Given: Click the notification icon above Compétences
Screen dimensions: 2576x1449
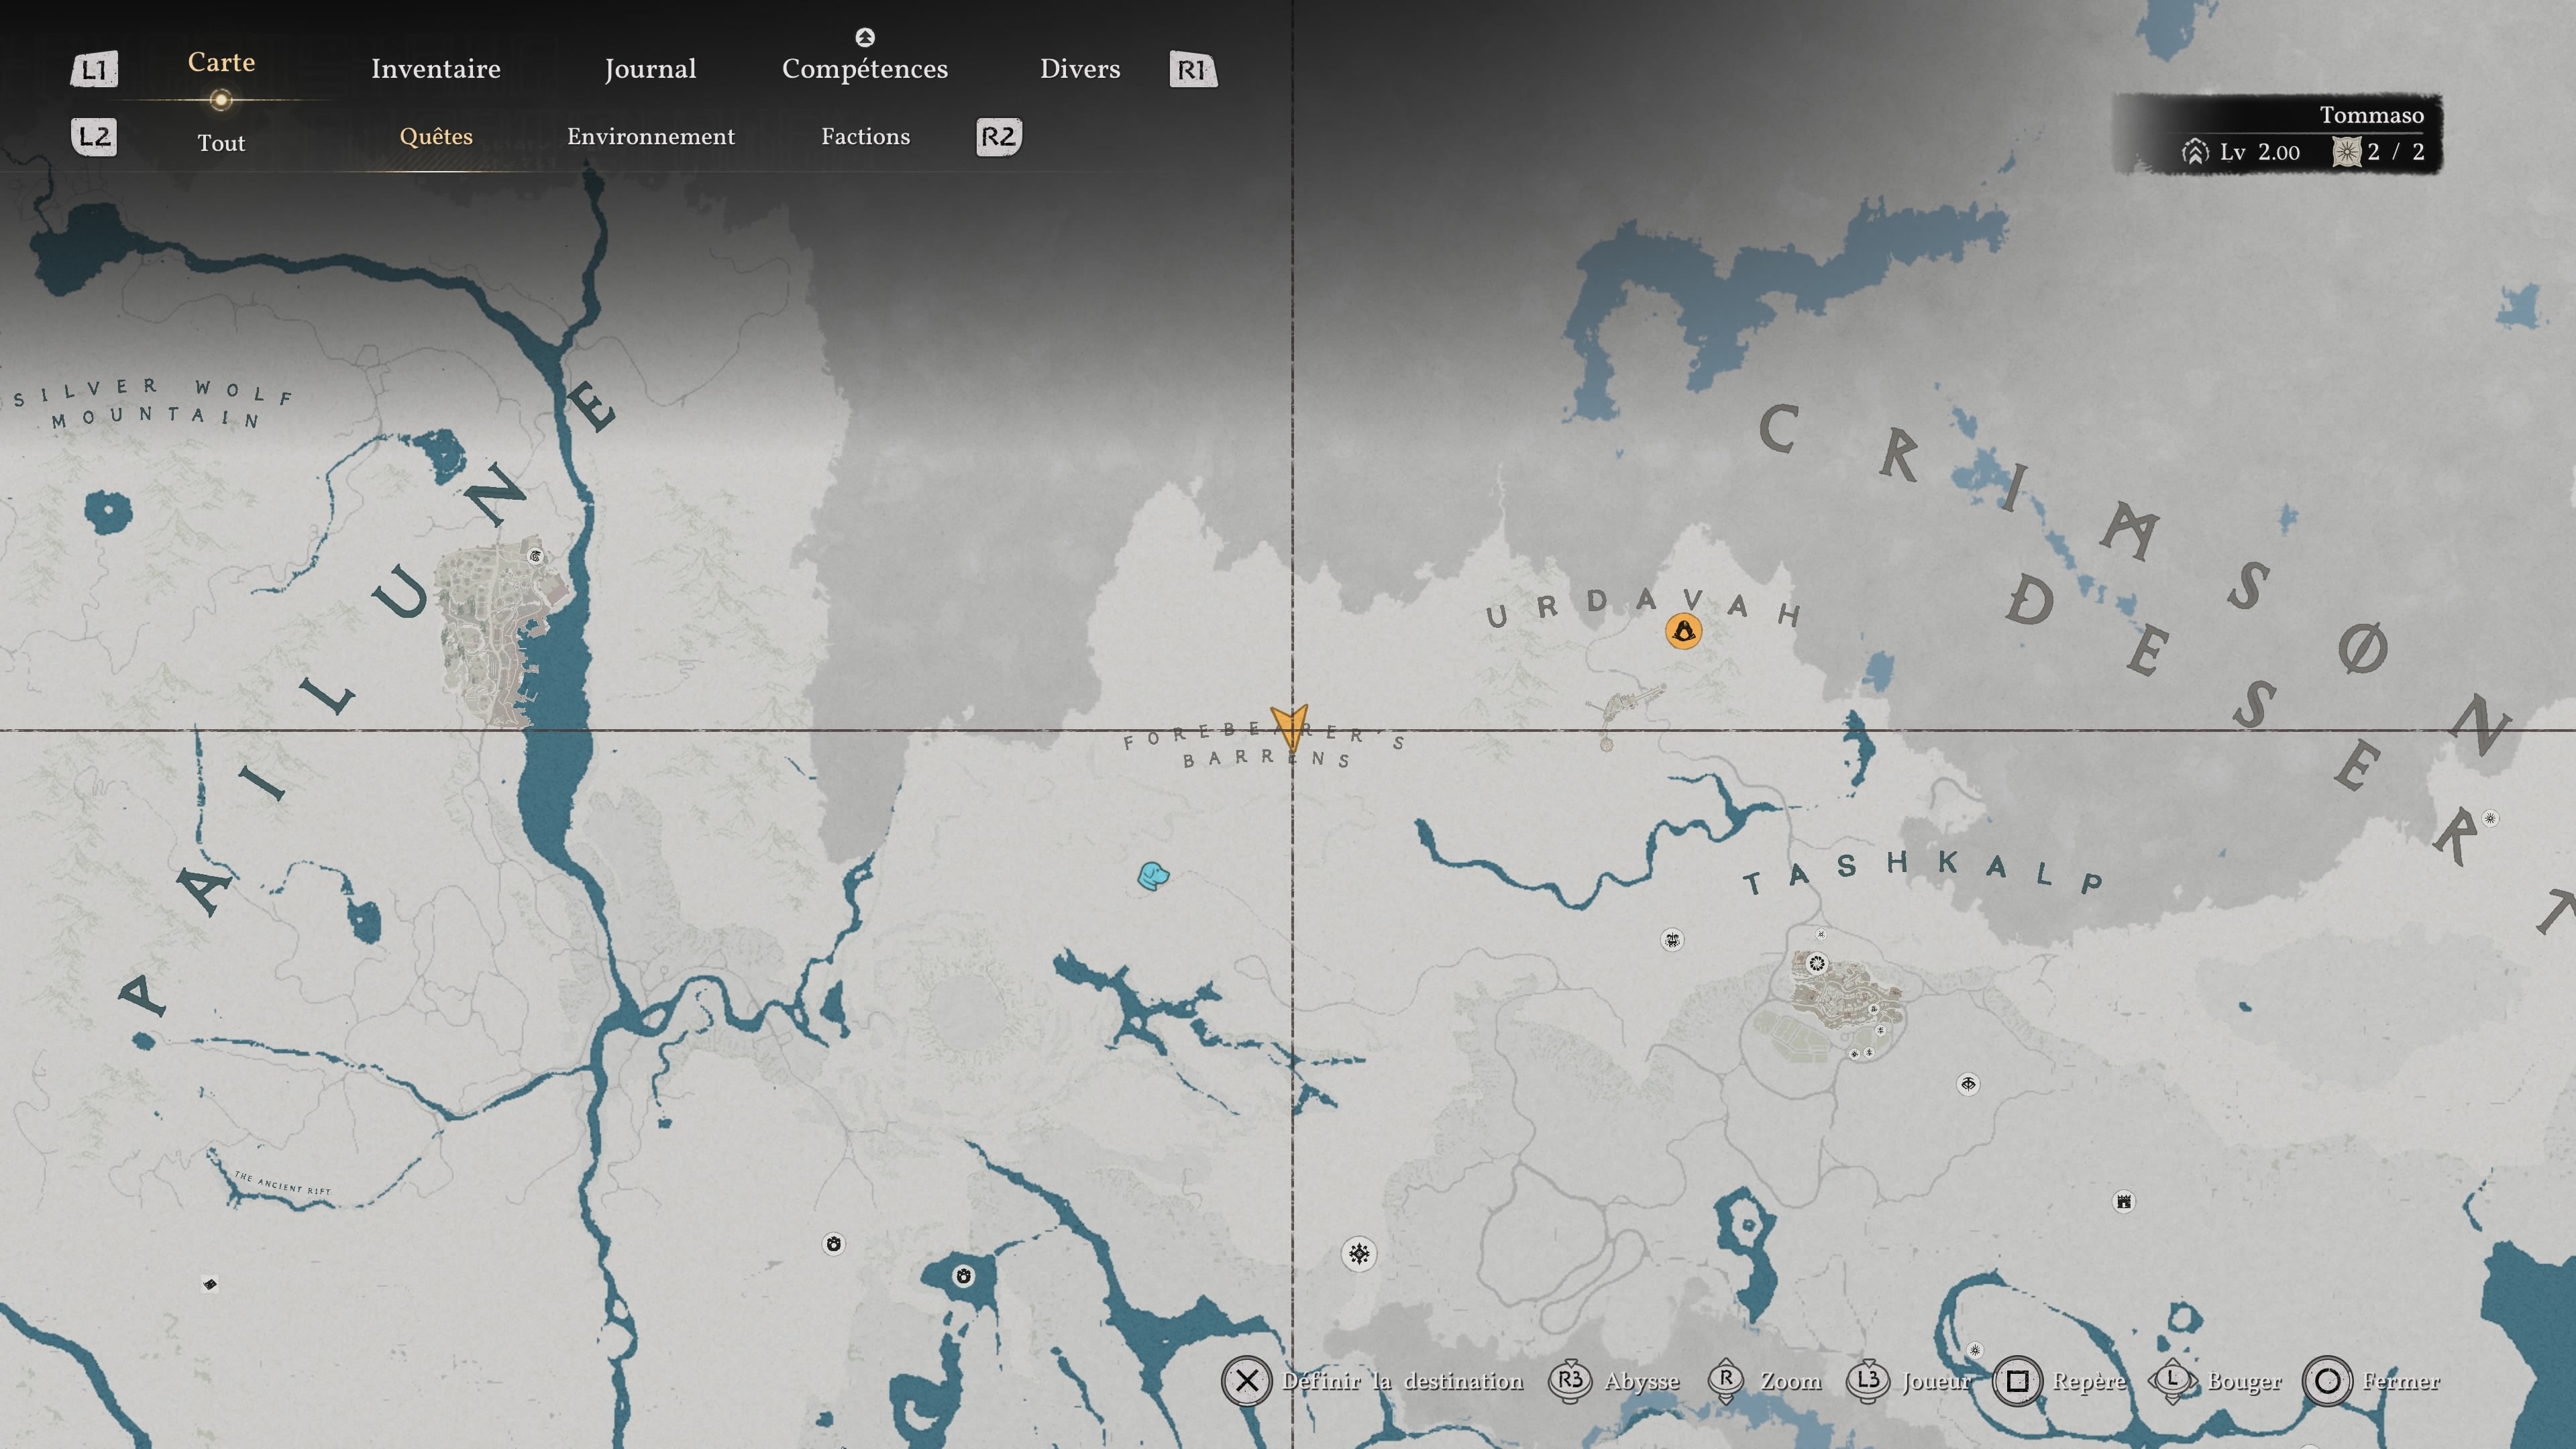Looking at the screenshot, I should point(865,37).
